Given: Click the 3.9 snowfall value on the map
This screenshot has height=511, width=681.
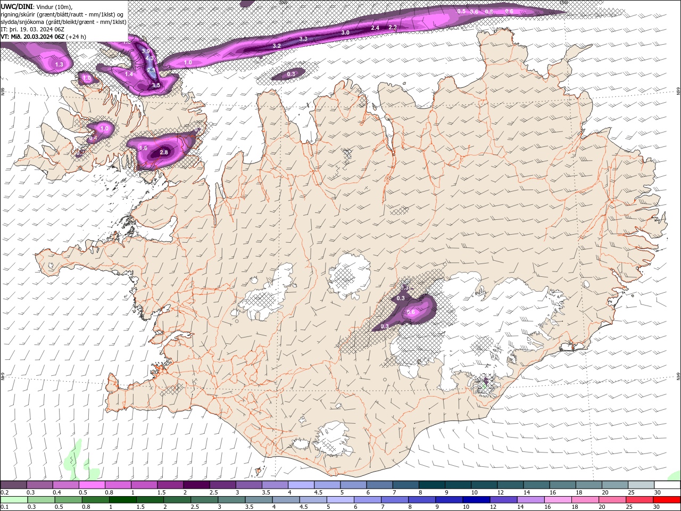Looking at the screenshot, I should coord(146,51).
